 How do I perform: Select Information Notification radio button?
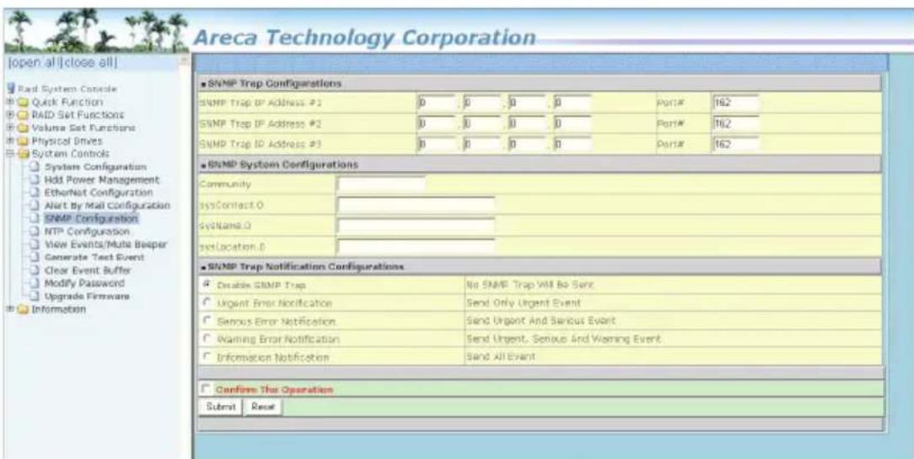point(206,357)
